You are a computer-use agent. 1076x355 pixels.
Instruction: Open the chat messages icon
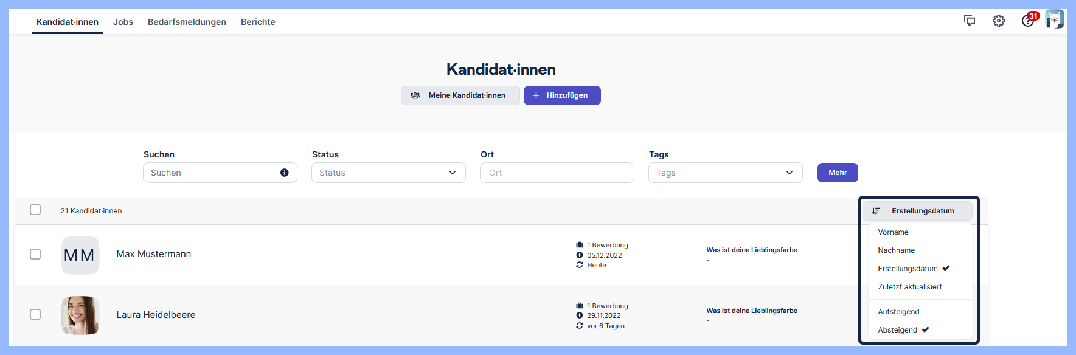(x=970, y=21)
